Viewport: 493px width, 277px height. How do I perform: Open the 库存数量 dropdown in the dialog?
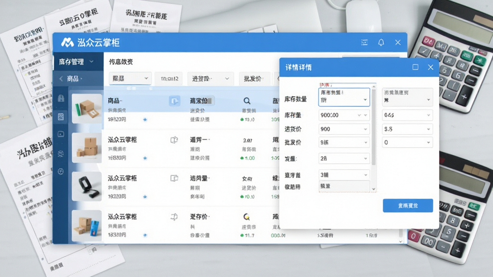[344, 97]
